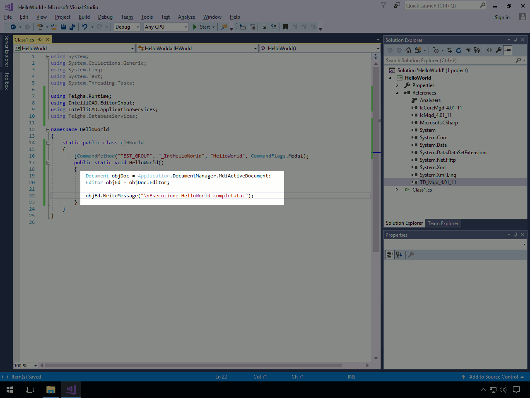
Task: Open project Properties via the wrench icon
Action: pos(499,50)
